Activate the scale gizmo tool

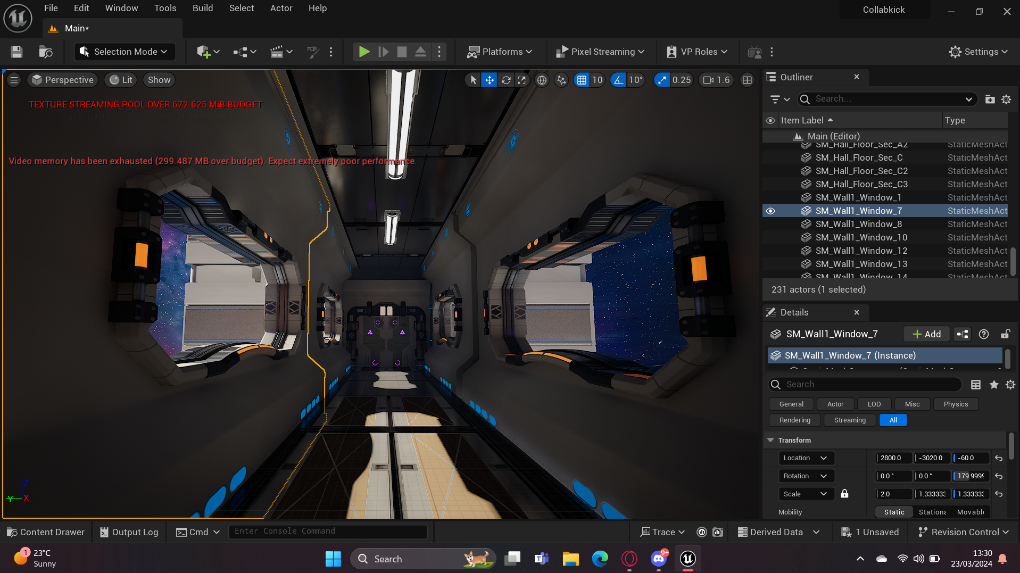(522, 80)
